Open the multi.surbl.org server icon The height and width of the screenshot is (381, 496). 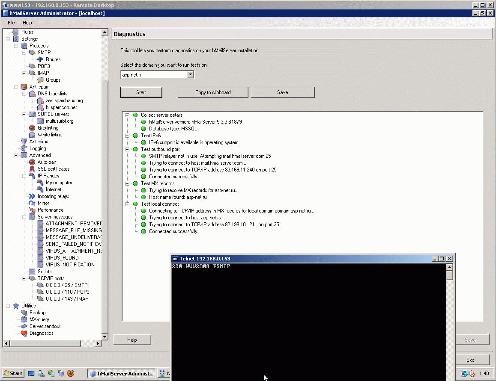40,121
